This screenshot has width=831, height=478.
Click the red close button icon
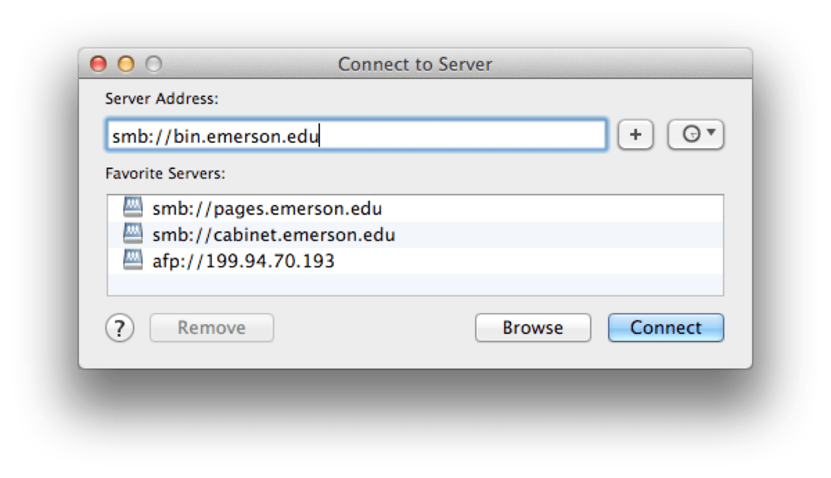click(x=98, y=64)
